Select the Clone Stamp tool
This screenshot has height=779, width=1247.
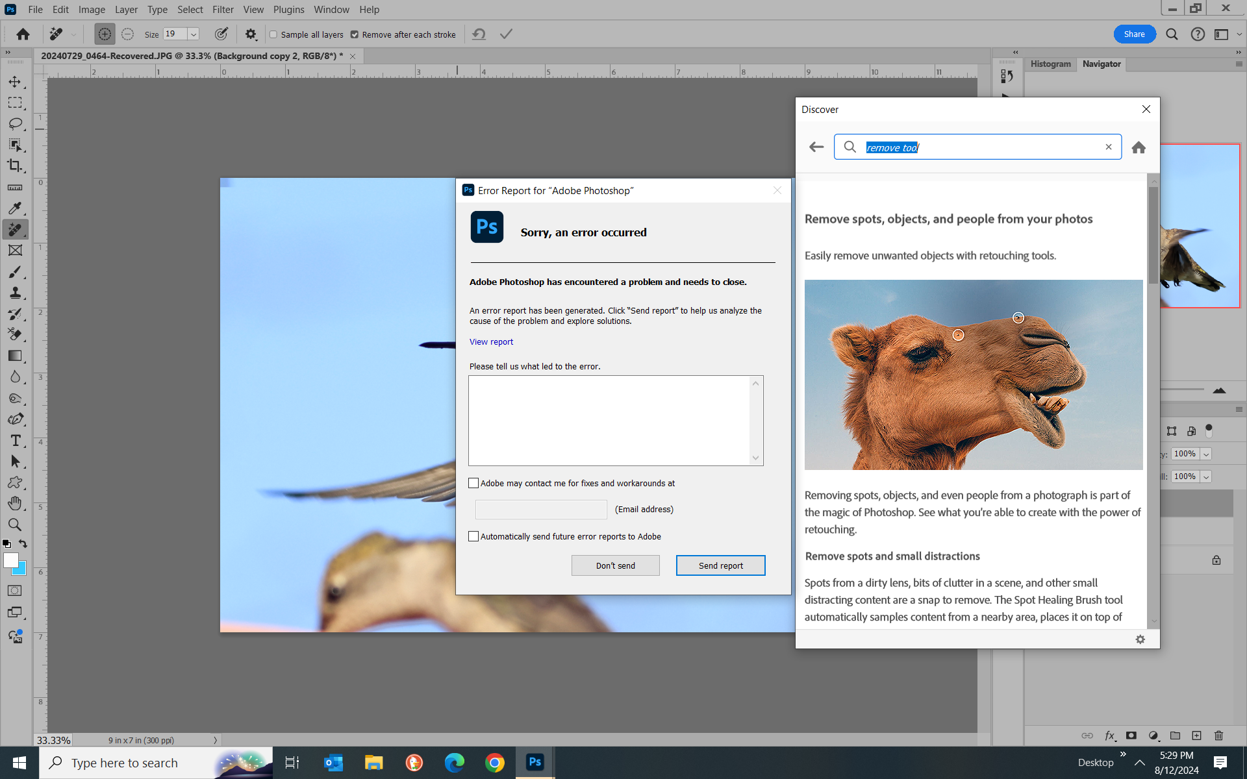point(16,293)
